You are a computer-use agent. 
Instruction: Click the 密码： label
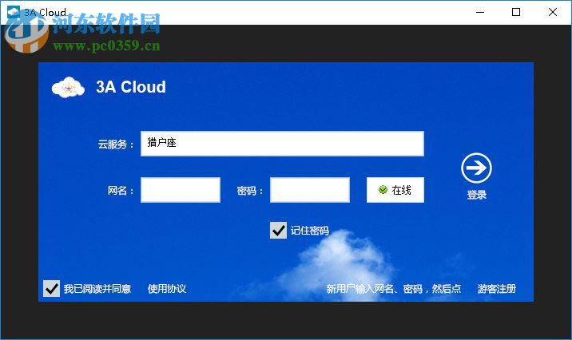coord(250,191)
